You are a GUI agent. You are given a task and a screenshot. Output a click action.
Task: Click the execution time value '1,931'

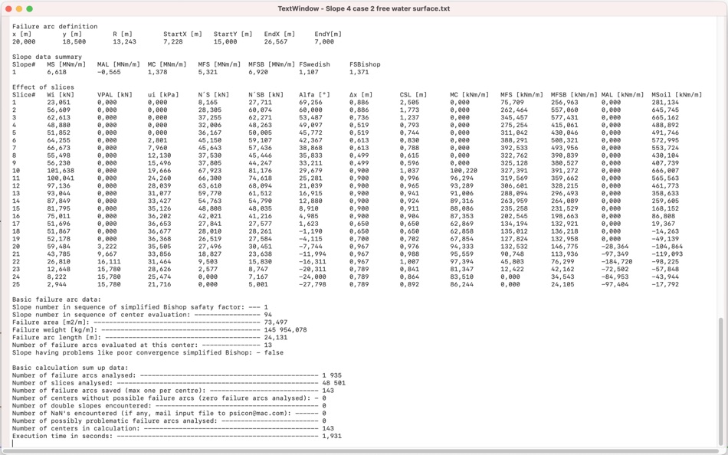pos(332,436)
